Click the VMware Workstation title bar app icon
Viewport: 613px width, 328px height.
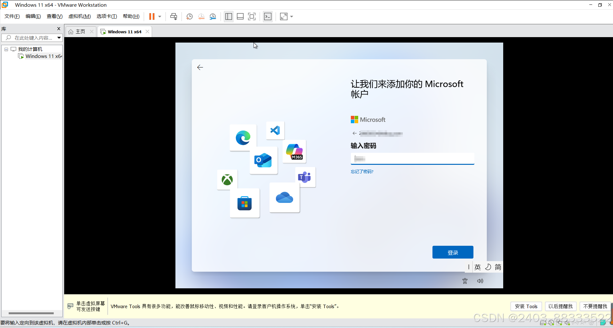tap(5, 5)
